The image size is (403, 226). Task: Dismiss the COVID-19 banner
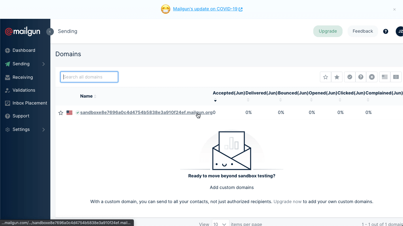394,9
